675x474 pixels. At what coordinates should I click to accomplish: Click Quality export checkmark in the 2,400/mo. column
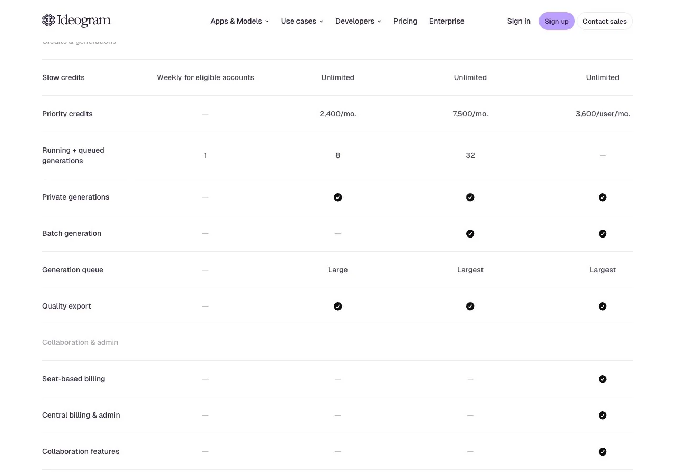[x=338, y=307]
